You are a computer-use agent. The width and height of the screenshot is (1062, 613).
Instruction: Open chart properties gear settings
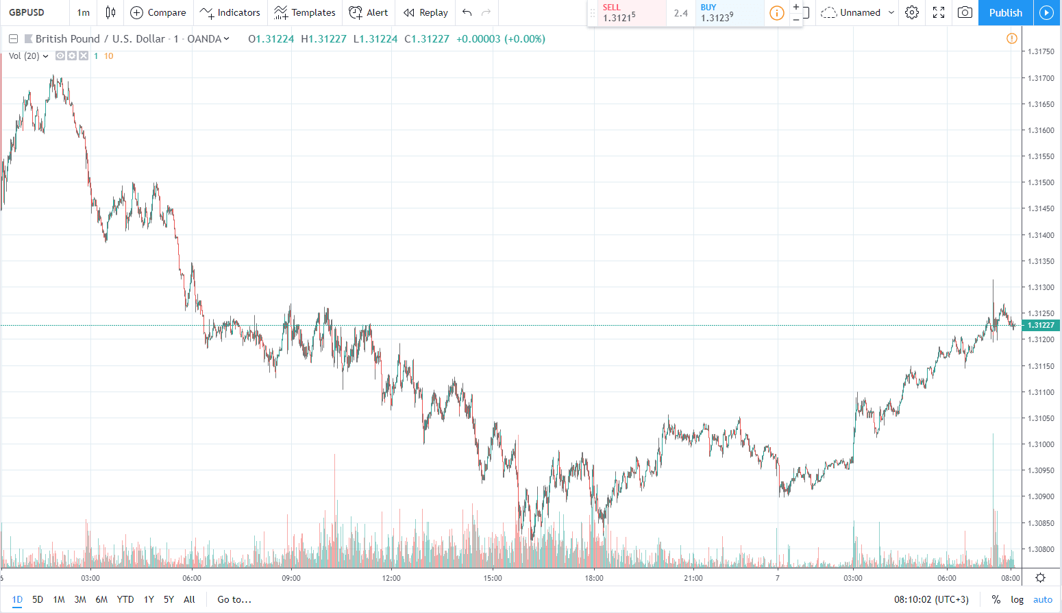pos(911,12)
